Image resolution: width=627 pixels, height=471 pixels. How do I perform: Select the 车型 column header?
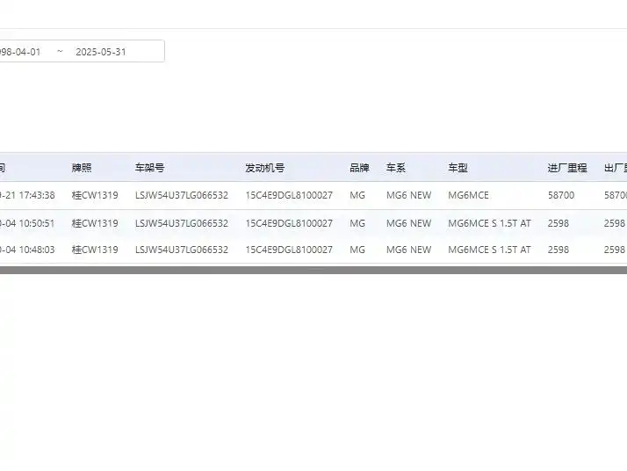[458, 168]
